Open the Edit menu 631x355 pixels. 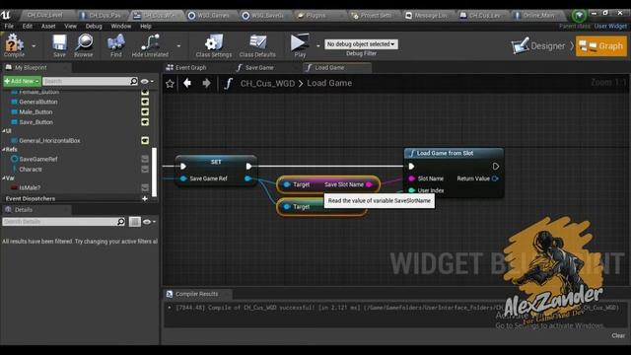(28, 27)
